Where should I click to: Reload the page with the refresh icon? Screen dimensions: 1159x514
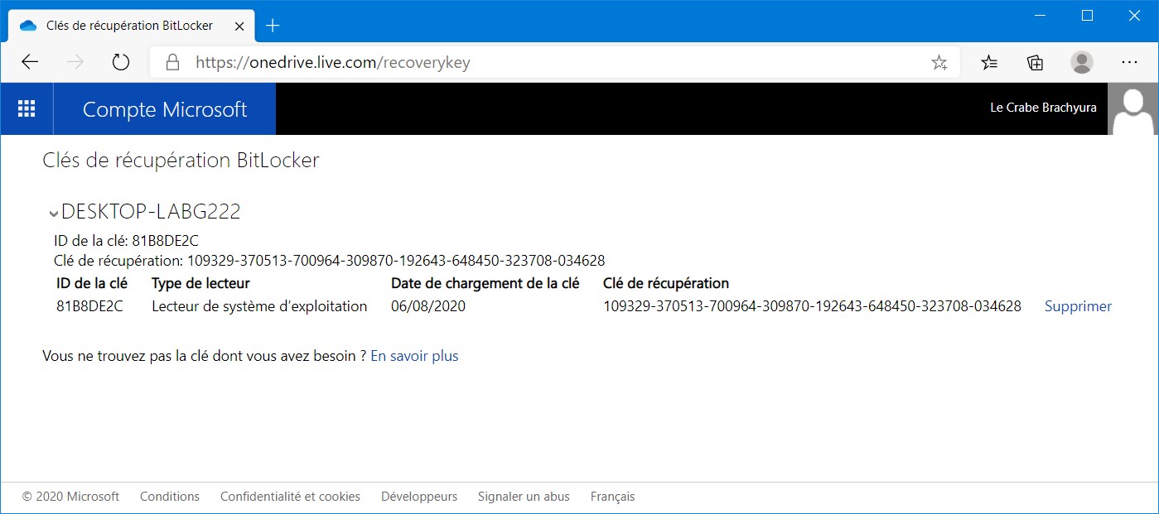121,62
